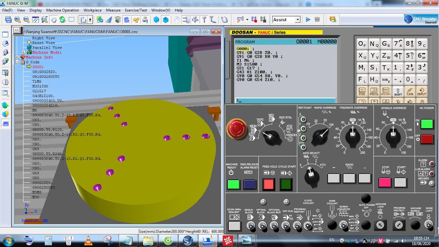Click the number 7 key

[x=398, y=44]
